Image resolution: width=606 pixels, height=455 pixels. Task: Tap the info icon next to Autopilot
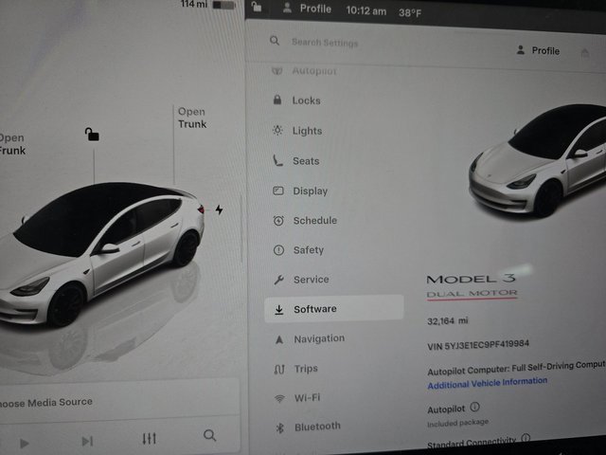coord(475,407)
